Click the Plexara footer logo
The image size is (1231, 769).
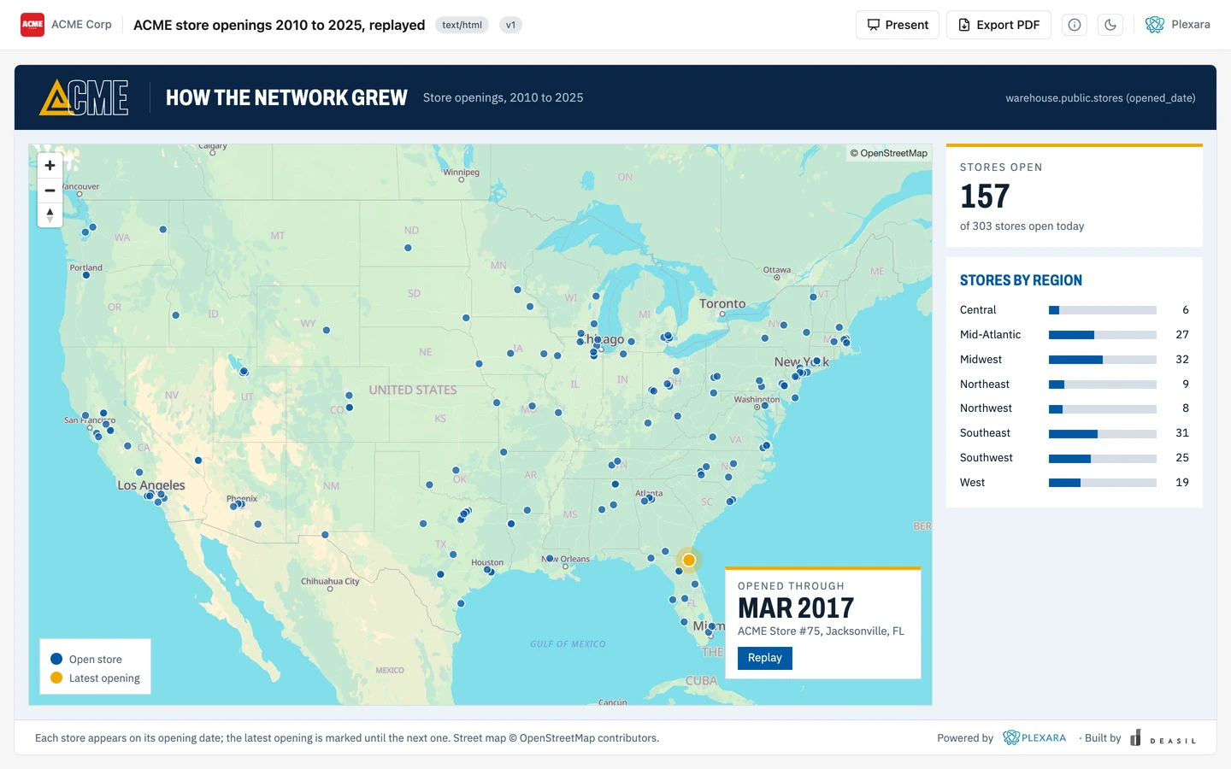coord(1034,737)
